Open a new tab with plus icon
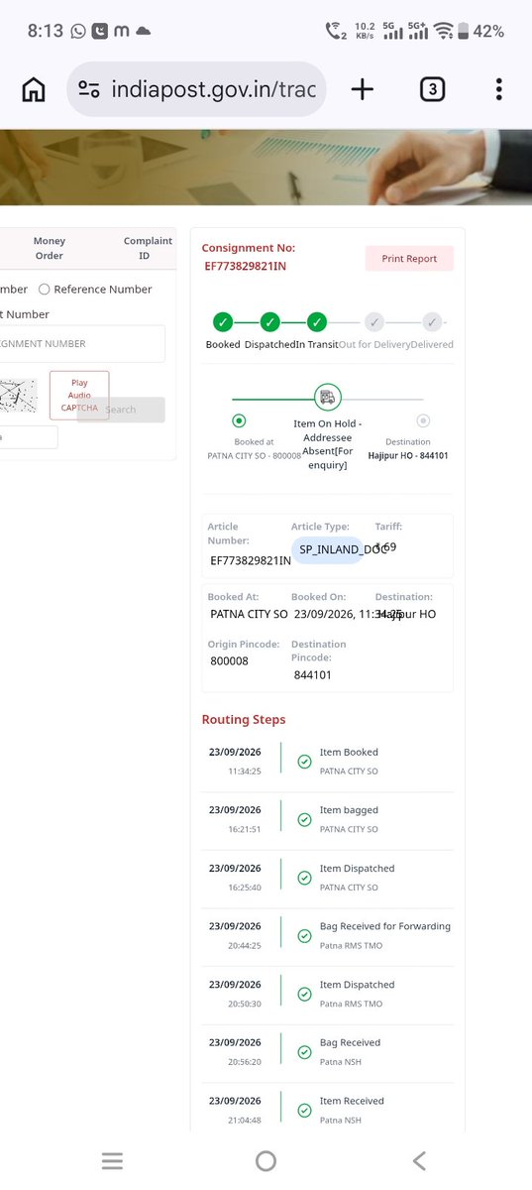532x1190 pixels. point(363,90)
